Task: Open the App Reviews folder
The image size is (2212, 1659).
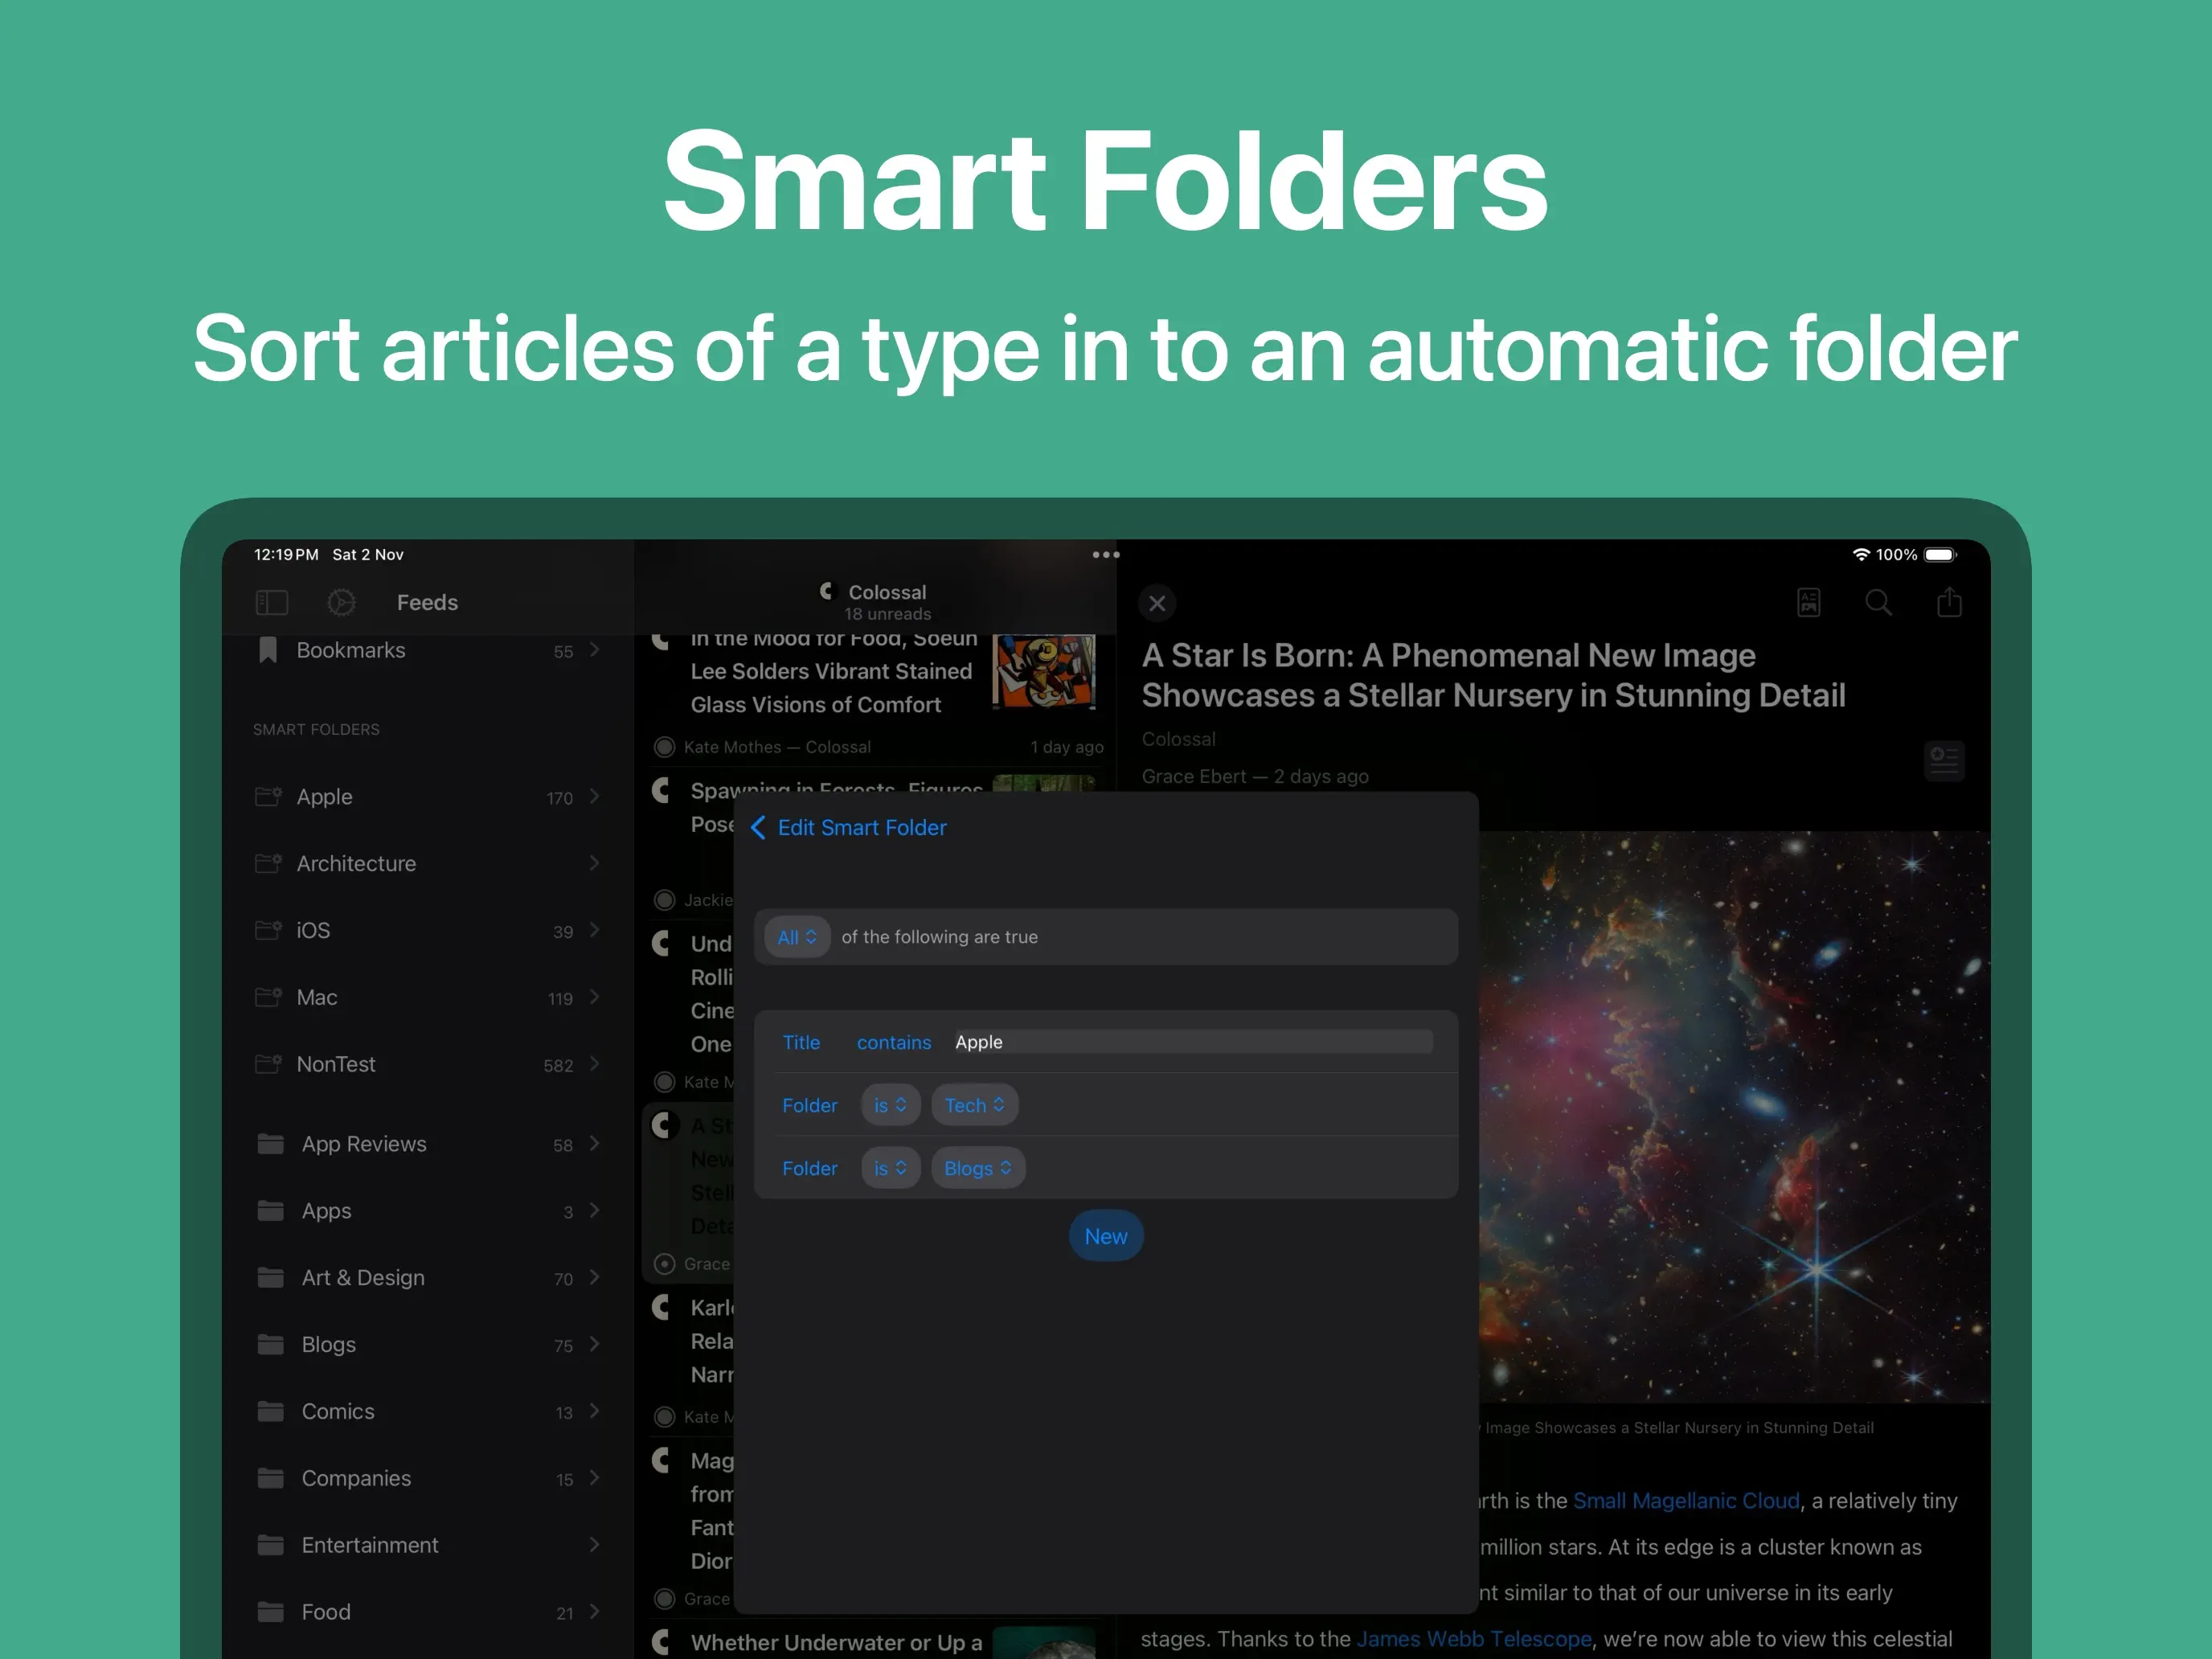Action: click(364, 1144)
